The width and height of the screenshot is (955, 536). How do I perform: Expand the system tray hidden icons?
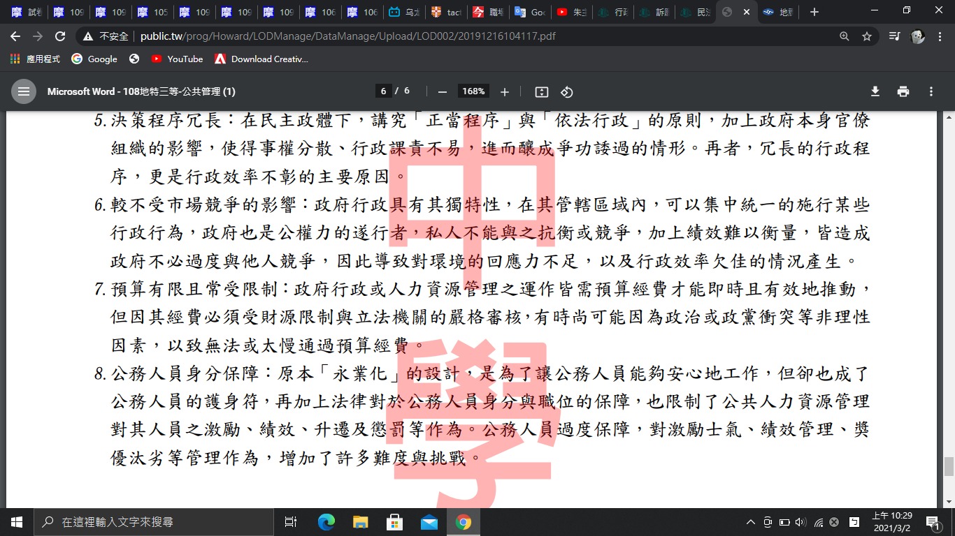tap(751, 522)
